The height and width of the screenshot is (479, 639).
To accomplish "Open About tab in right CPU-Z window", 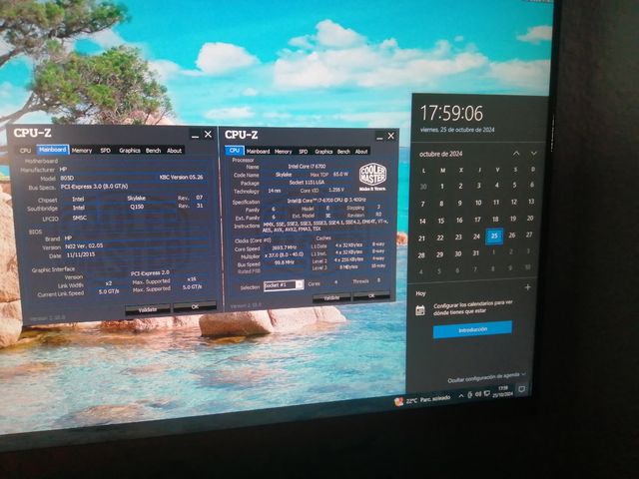I will 361,151.
